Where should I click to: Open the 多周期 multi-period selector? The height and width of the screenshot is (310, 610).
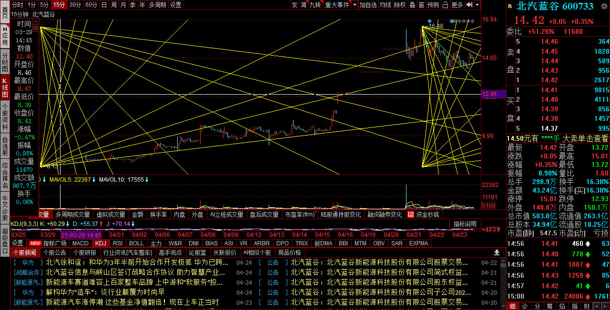tap(157, 5)
